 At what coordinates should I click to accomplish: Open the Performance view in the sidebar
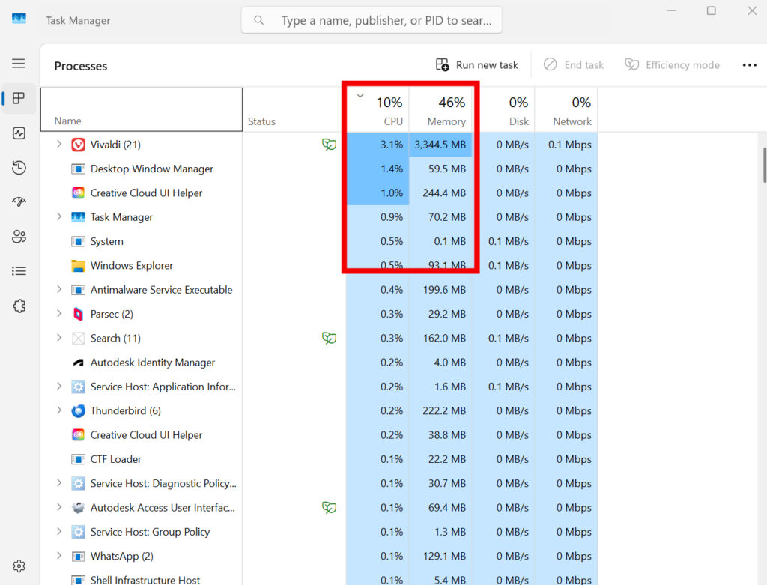19,133
